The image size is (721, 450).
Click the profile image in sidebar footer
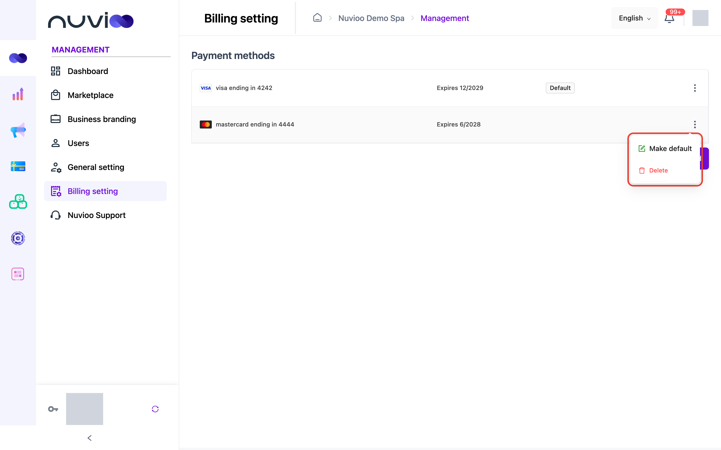(85, 409)
